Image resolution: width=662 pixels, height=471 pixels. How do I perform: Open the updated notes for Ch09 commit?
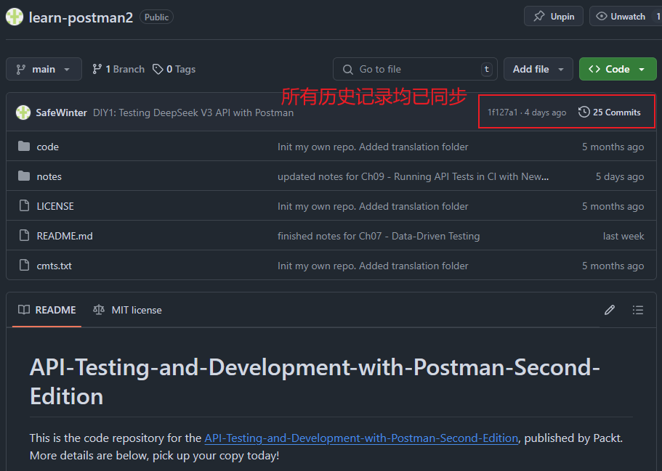point(413,176)
